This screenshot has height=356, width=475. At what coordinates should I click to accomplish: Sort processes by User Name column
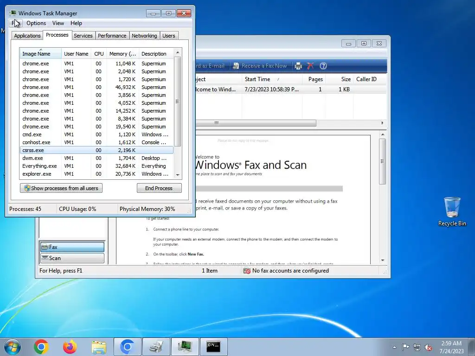click(76, 54)
